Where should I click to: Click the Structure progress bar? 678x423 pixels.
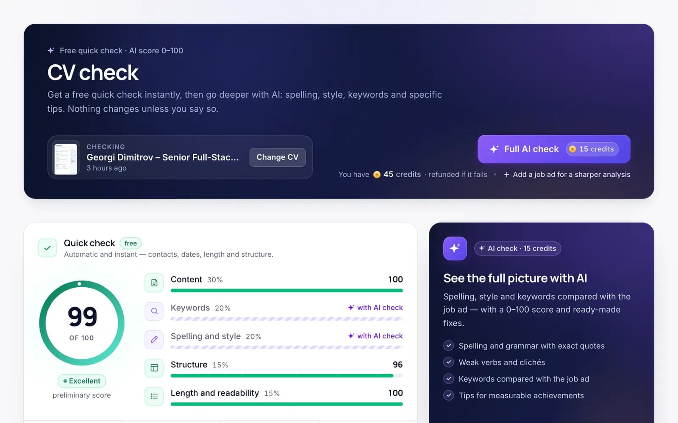[x=287, y=376]
